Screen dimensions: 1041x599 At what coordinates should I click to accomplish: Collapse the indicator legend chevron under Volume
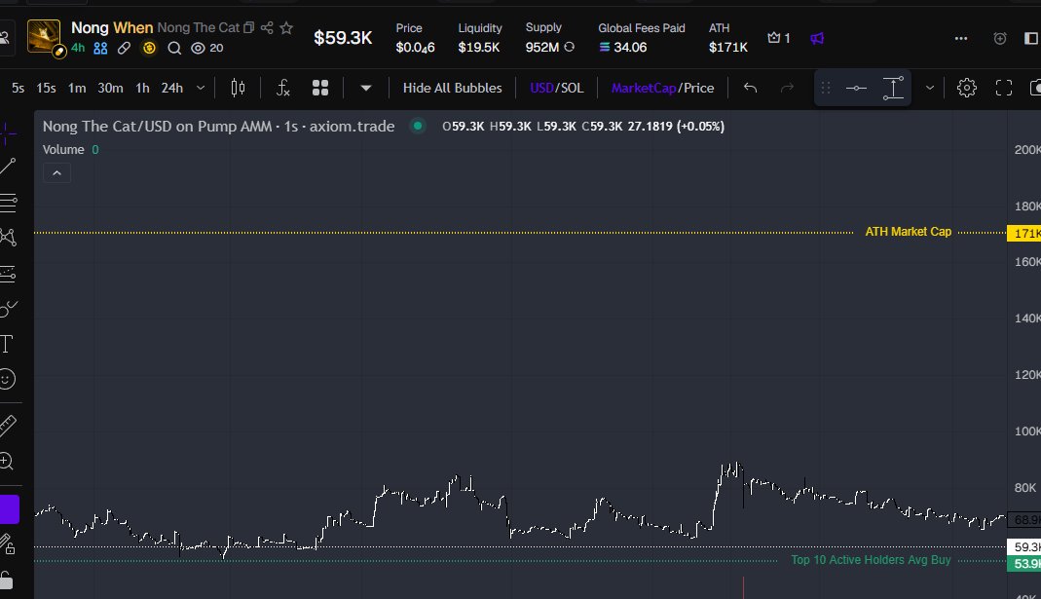pos(57,173)
